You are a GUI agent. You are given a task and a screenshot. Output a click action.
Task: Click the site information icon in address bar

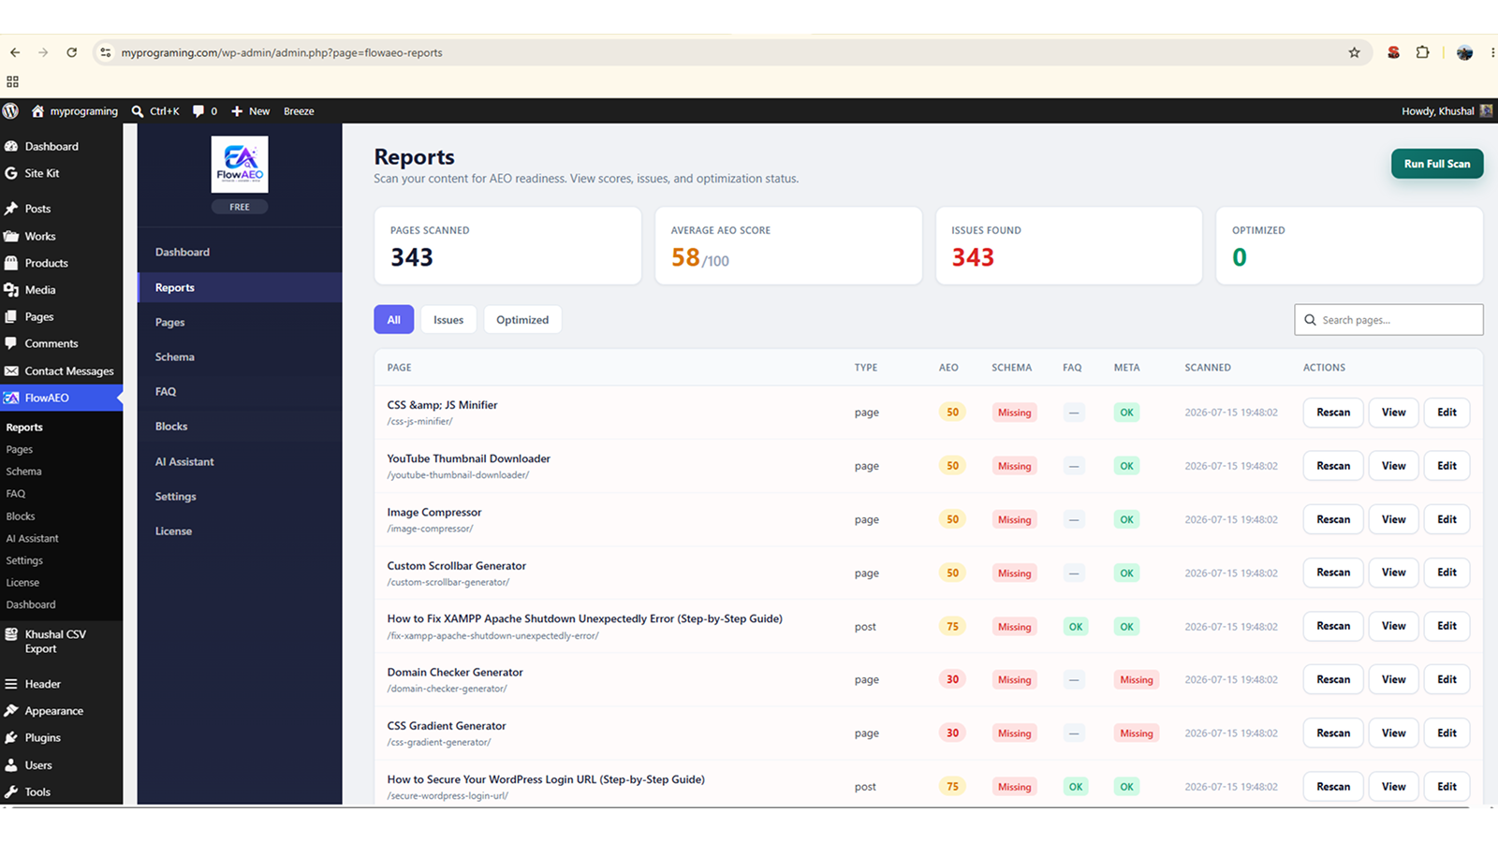[106, 52]
